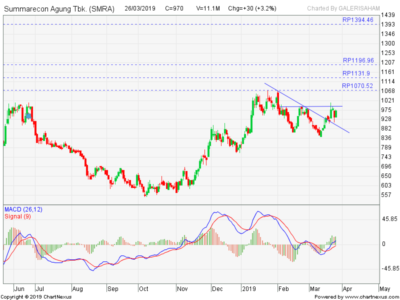Click the Signal (9) indicator label
The height and width of the screenshot is (300, 400).
coord(17,216)
